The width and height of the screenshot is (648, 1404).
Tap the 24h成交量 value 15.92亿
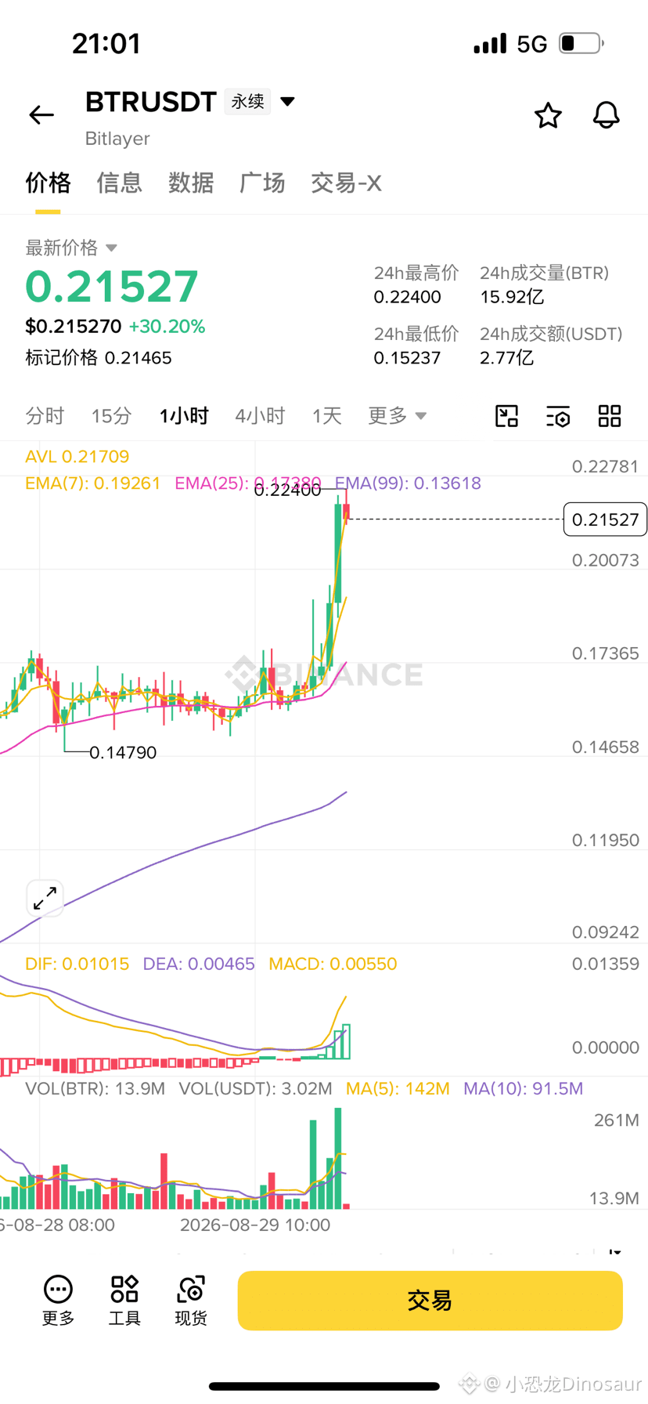(512, 297)
